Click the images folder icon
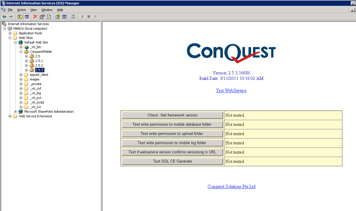The width and height of the screenshot is (356, 211). (26, 79)
